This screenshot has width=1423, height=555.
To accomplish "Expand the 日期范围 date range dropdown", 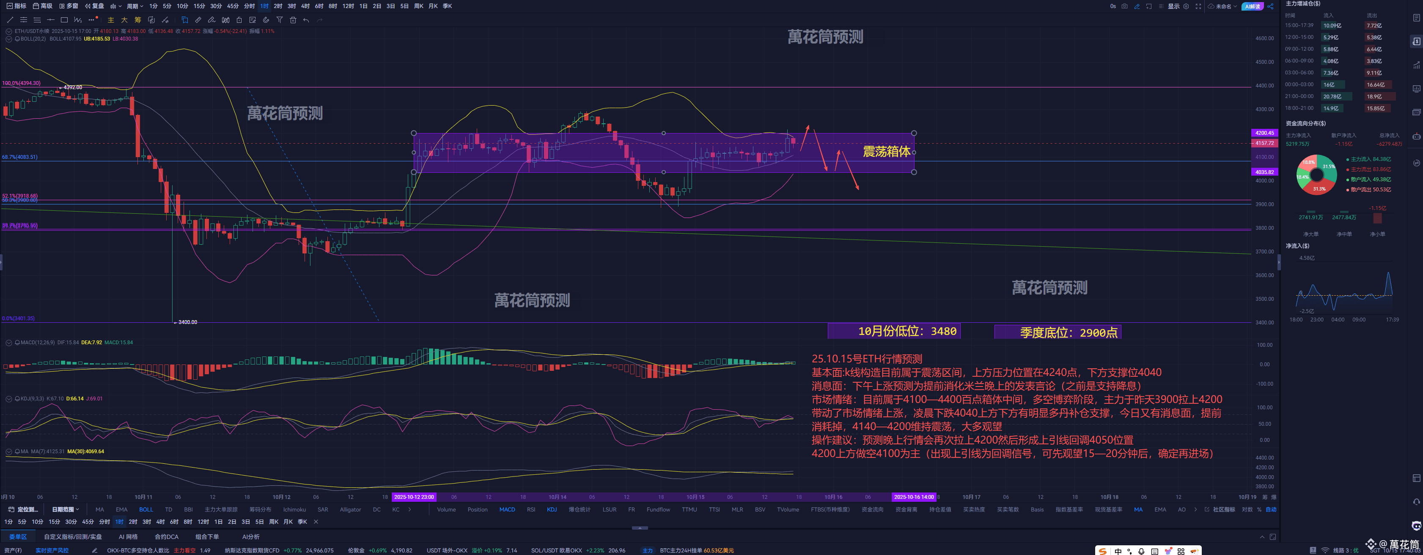I will click(65, 509).
